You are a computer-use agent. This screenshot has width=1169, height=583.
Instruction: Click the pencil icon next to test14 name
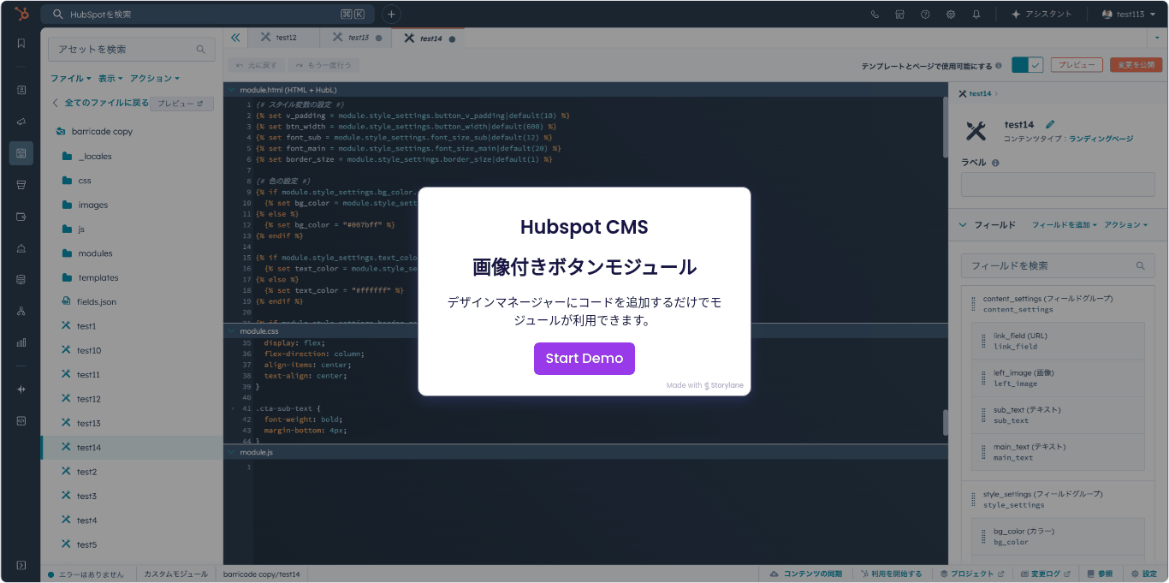(1050, 124)
